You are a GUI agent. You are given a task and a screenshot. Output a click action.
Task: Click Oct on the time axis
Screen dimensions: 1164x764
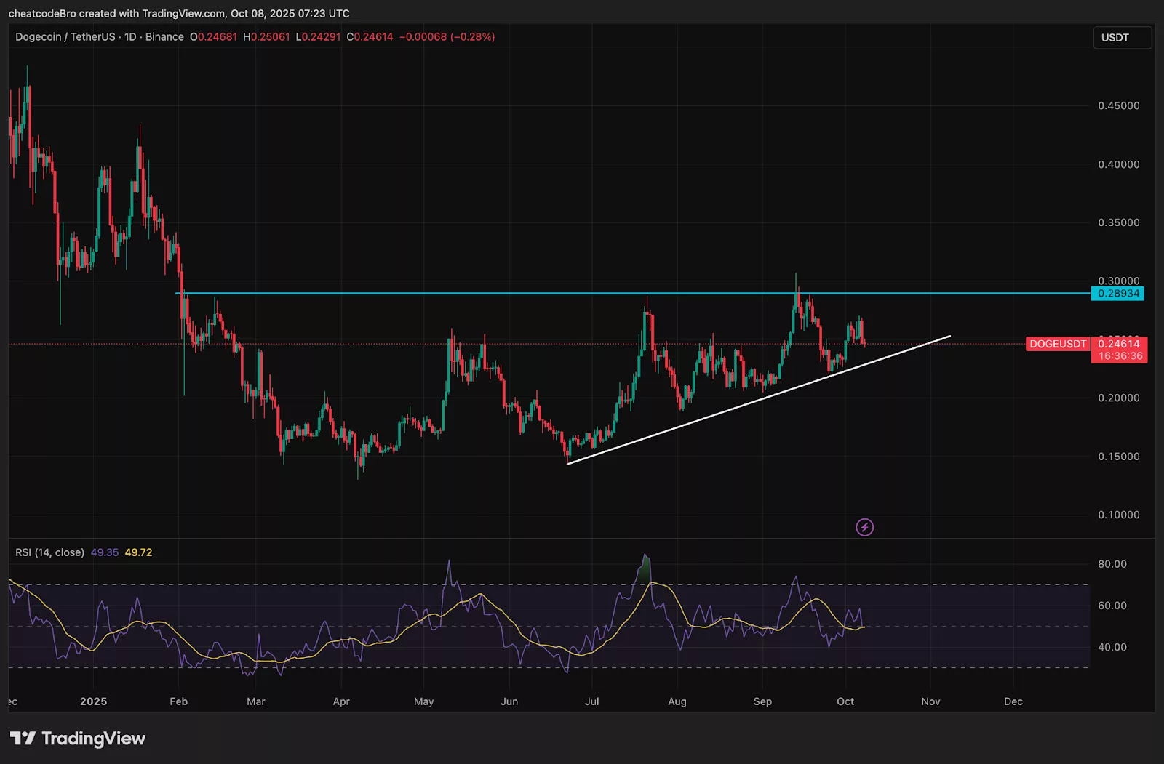click(x=845, y=701)
